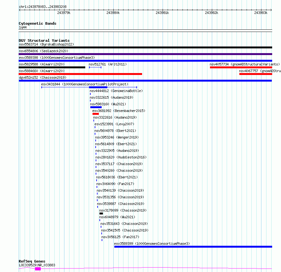
Task: Click the nsv4057734 gnomAD red bar
Action: (241, 67)
